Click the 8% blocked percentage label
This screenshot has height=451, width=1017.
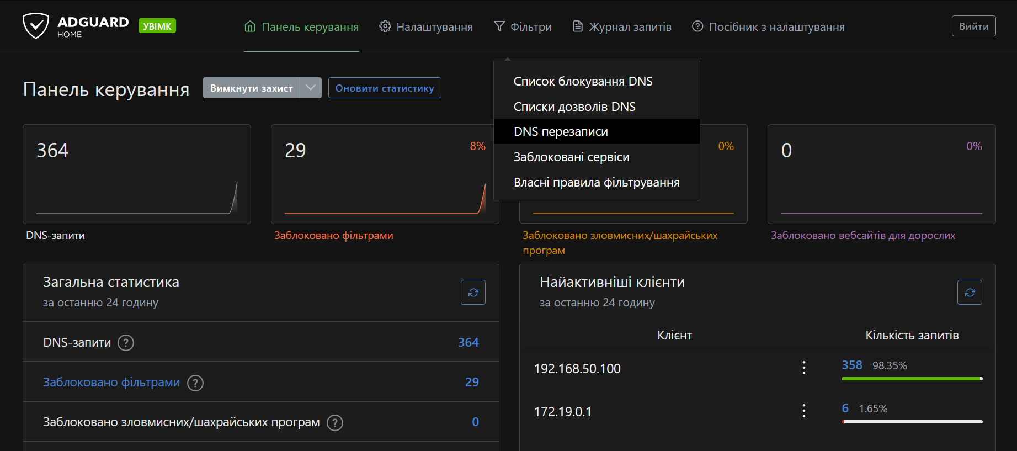[478, 146]
